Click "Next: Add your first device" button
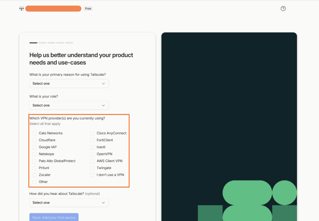The height and width of the screenshot is (221, 319). pyautogui.click(x=54, y=217)
